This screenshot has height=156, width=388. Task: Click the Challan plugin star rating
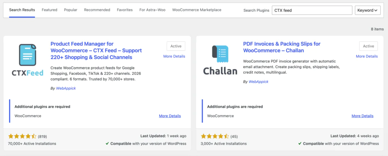click(x=215, y=136)
